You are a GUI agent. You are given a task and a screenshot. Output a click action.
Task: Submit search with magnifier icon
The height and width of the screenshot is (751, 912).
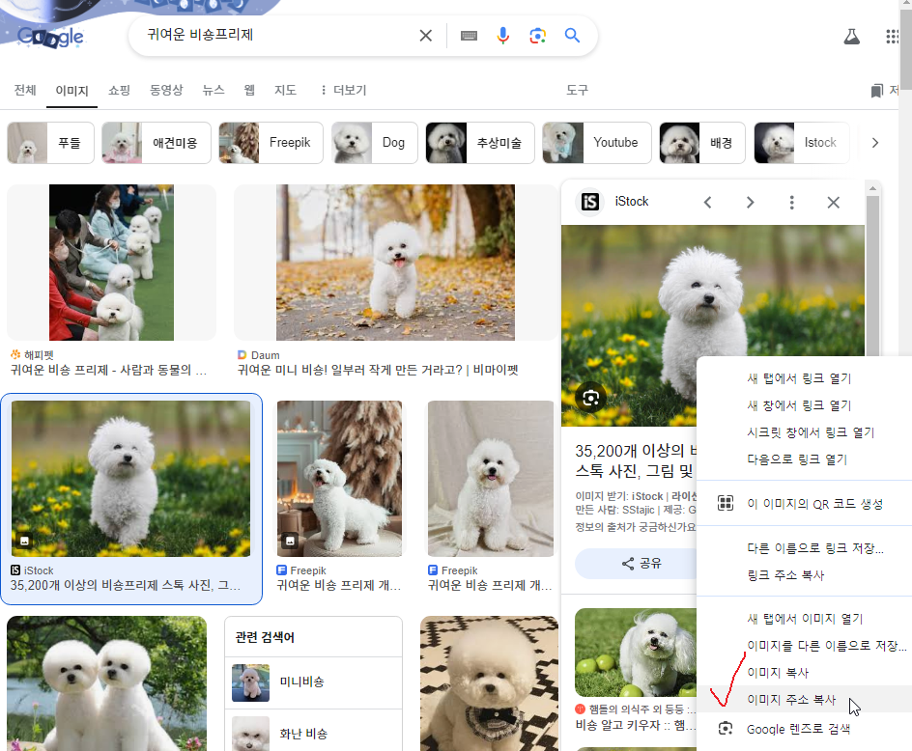(572, 36)
